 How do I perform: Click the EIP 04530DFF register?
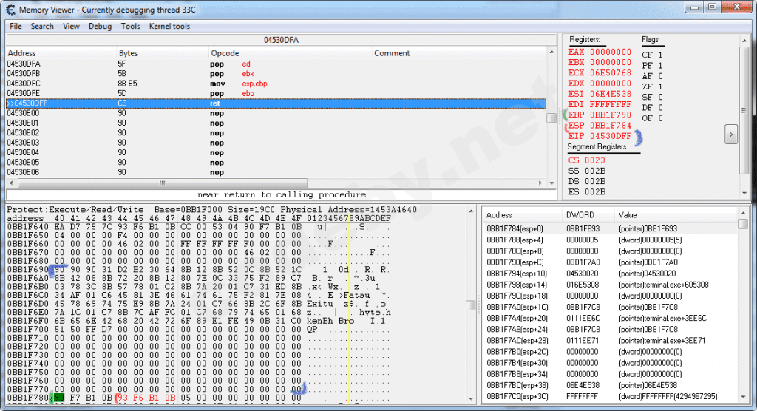[600, 136]
